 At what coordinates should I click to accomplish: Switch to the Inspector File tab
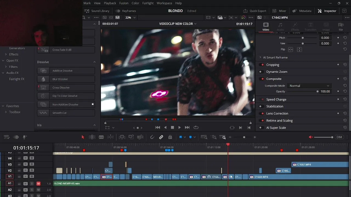(341, 27)
